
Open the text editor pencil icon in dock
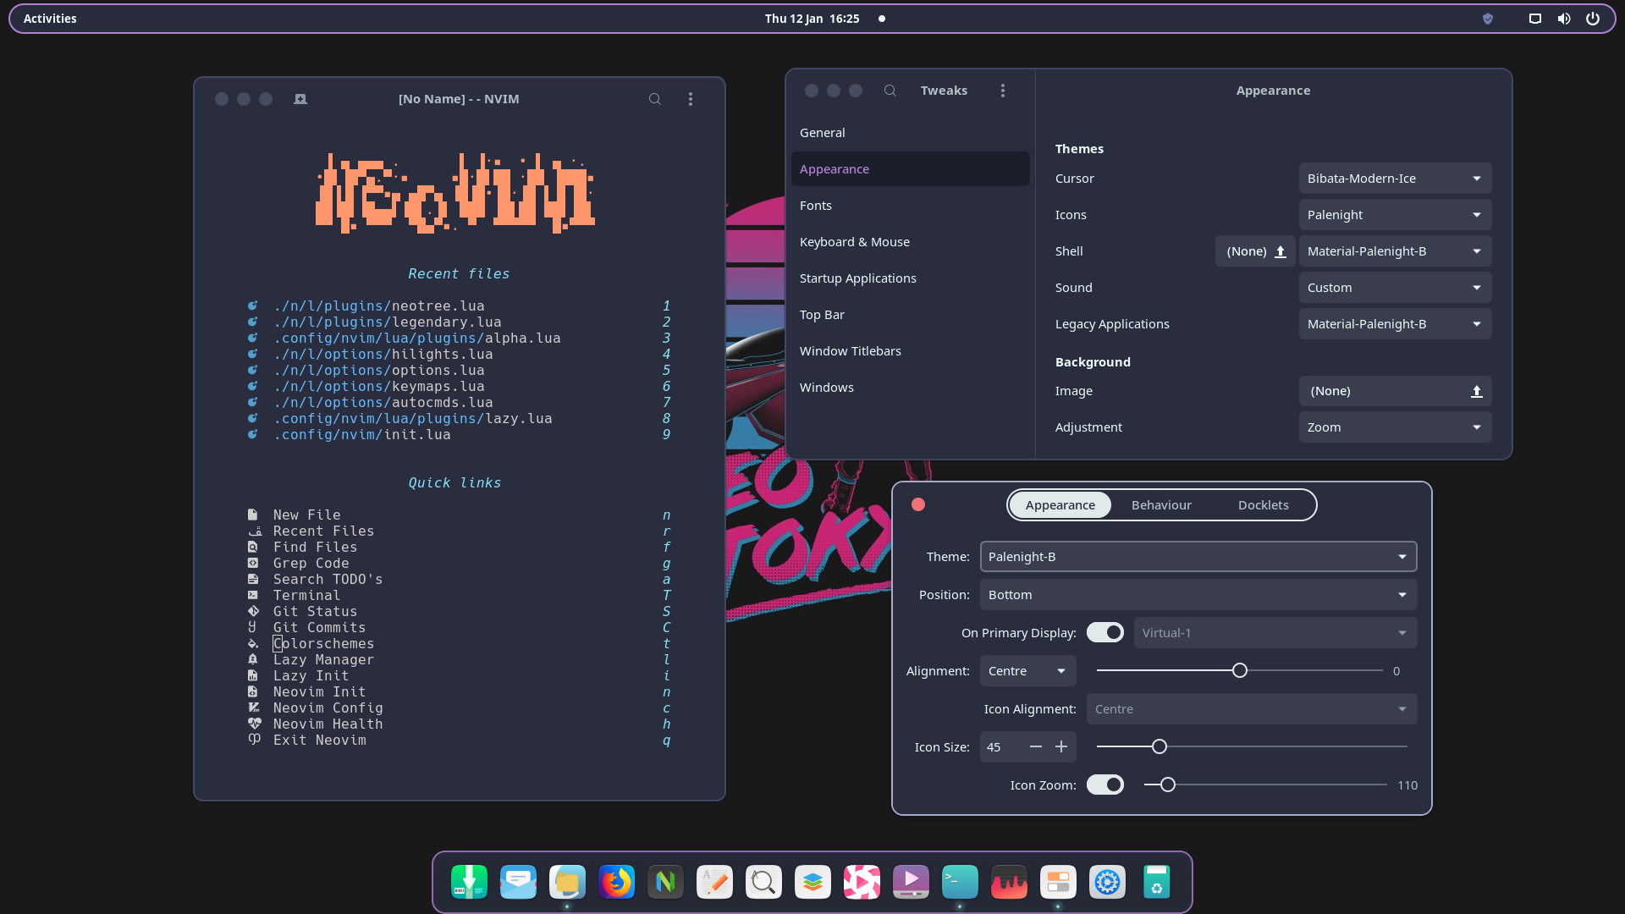click(714, 882)
